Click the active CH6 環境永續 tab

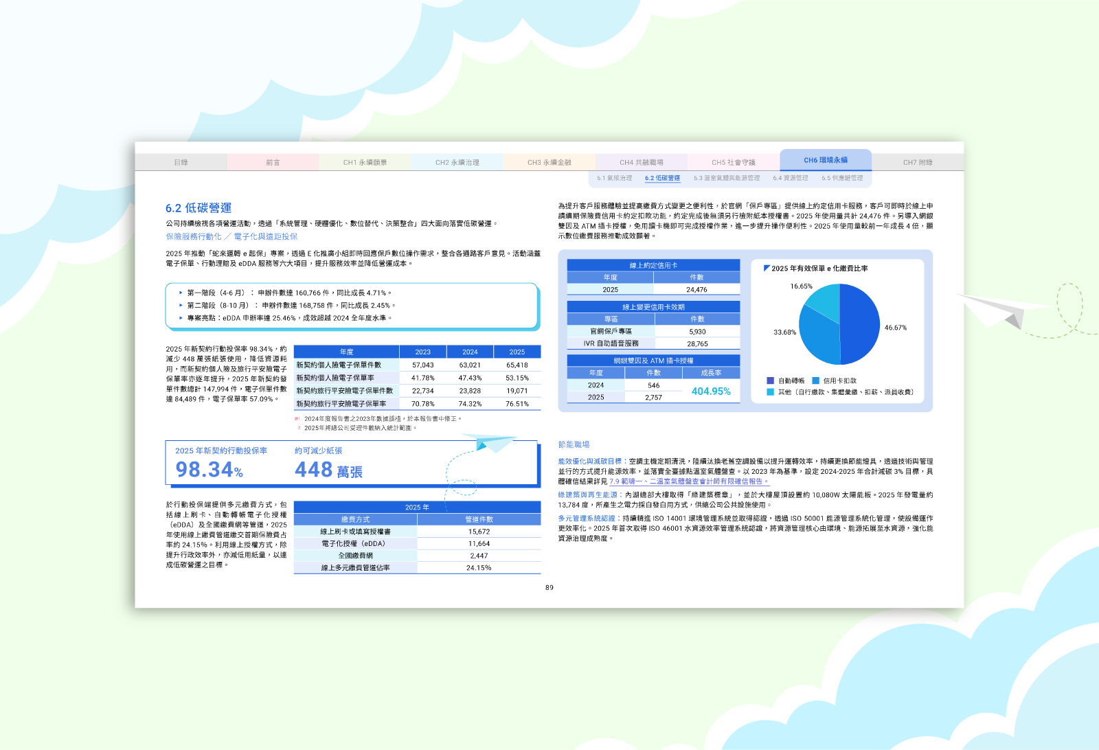(826, 160)
